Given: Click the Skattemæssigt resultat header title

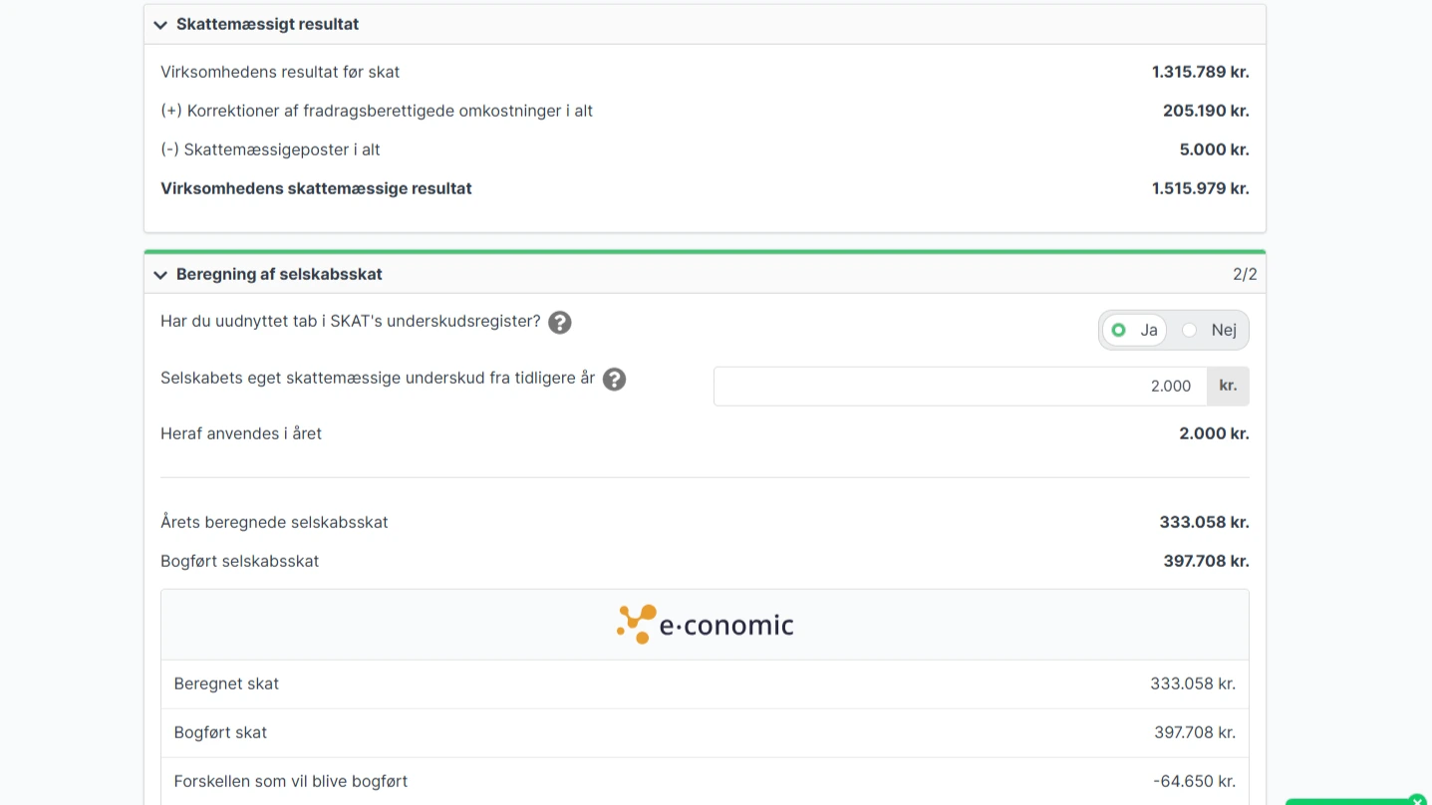Looking at the screenshot, I should [267, 24].
